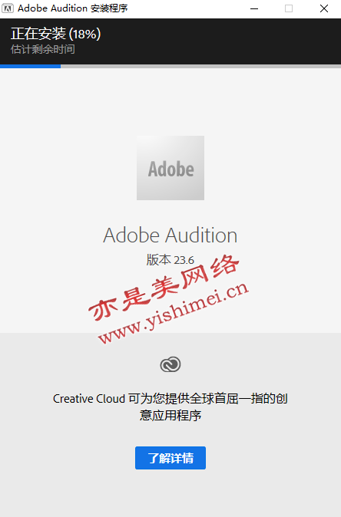Click the 正在安装 (18%) heading

pyautogui.click(x=56, y=34)
